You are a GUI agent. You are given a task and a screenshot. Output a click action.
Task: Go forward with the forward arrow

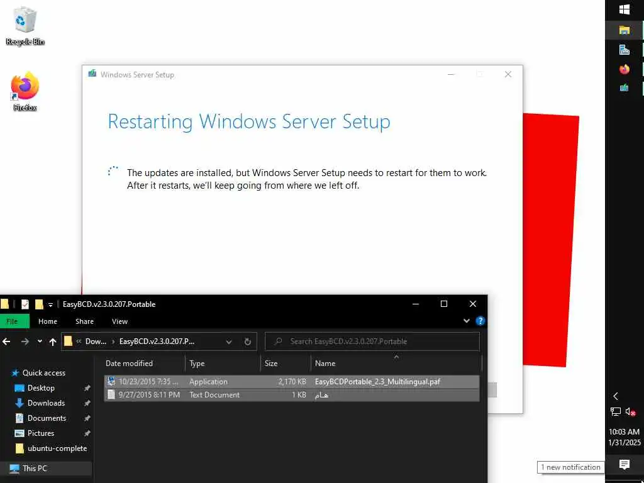tap(25, 341)
